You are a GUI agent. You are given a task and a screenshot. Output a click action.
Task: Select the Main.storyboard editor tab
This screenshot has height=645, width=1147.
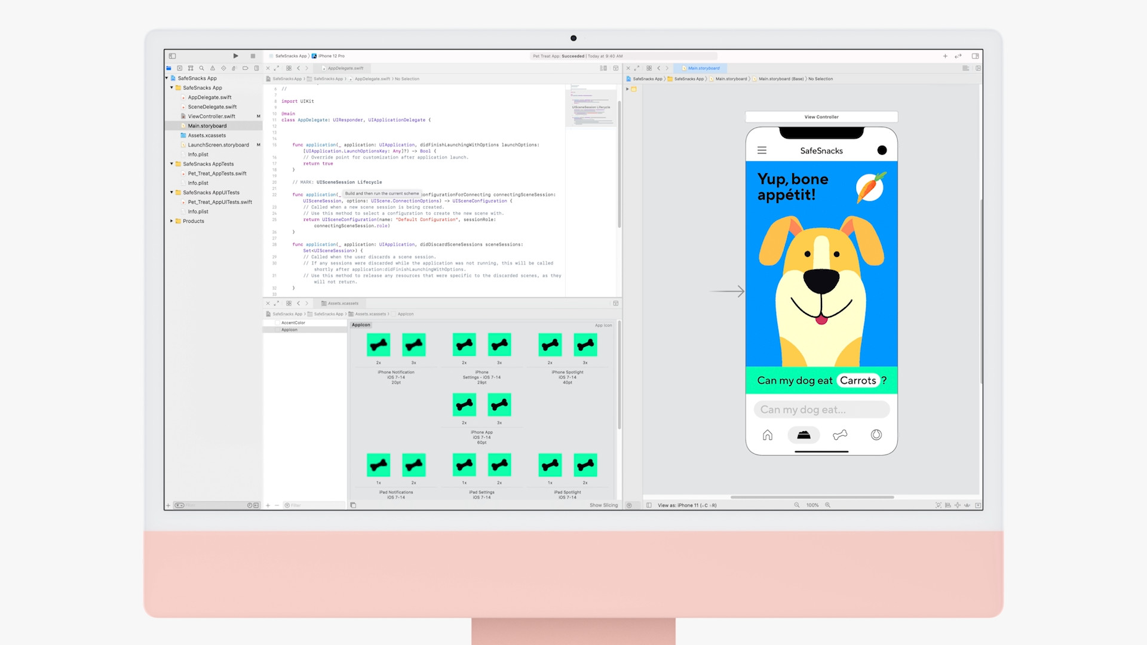pos(703,68)
